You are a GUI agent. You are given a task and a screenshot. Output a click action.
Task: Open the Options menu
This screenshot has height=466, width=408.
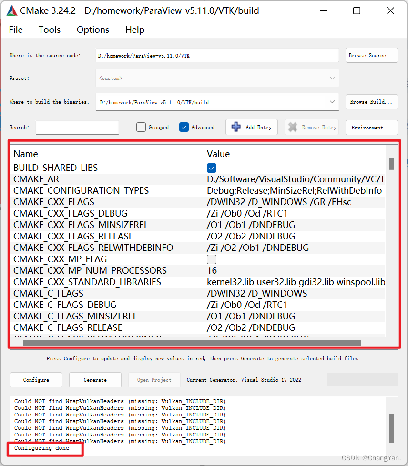tap(93, 30)
